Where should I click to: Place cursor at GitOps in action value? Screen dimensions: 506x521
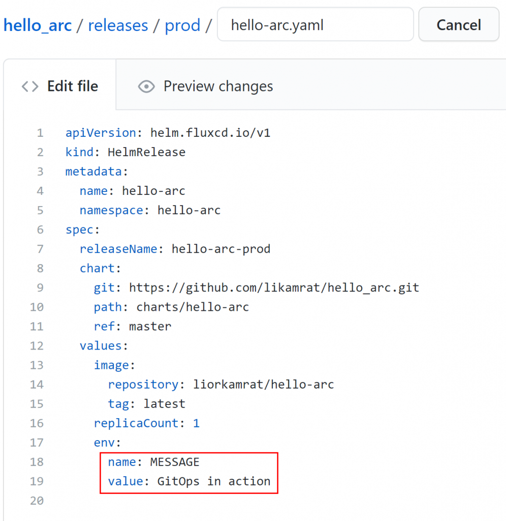pyautogui.click(x=214, y=481)
